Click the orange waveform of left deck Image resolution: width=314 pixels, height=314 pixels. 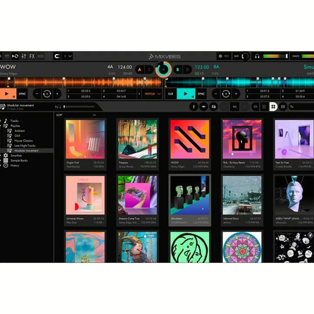pos(81,82)
